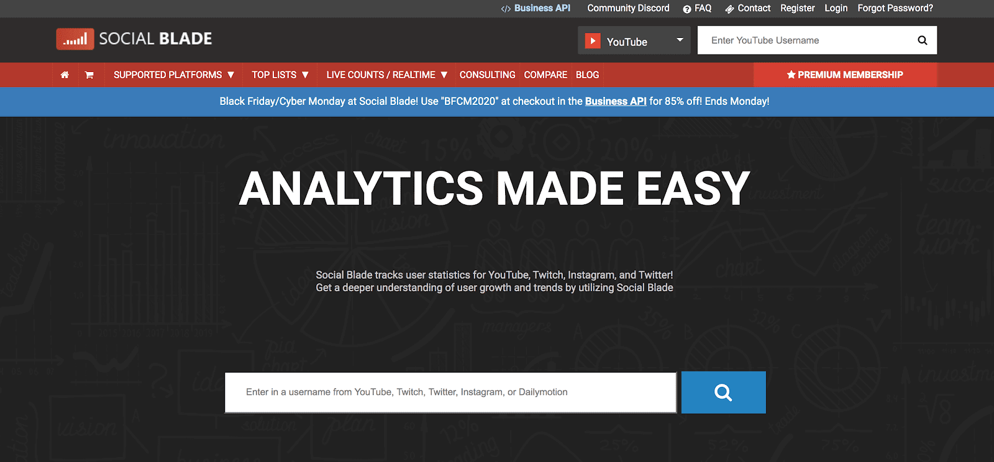Open the Contact link
Image resolution: width=994 pixels, height=462 pixels.
pos(748,8)
